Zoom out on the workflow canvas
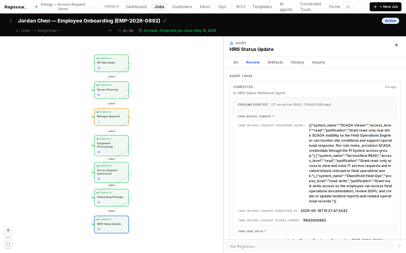Viewport: 406px width, 253px height. pyautogui.click(x=8, y=238)
